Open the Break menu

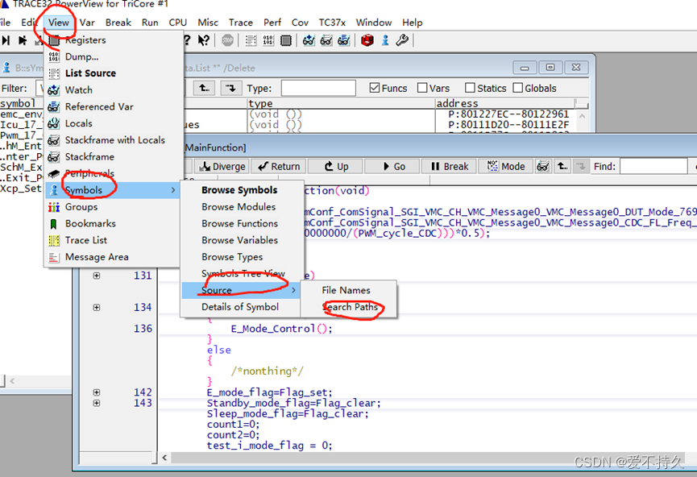click(118, 23)
